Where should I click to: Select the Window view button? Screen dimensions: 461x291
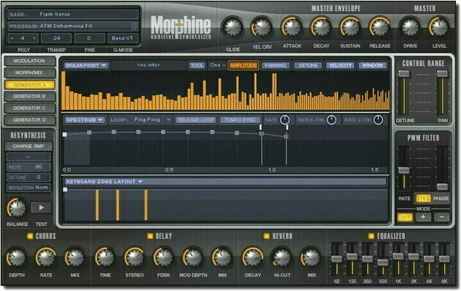(372, 65)
